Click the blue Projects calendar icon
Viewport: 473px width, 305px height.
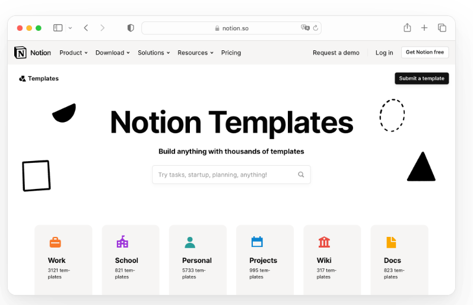(x=257, y=242)
